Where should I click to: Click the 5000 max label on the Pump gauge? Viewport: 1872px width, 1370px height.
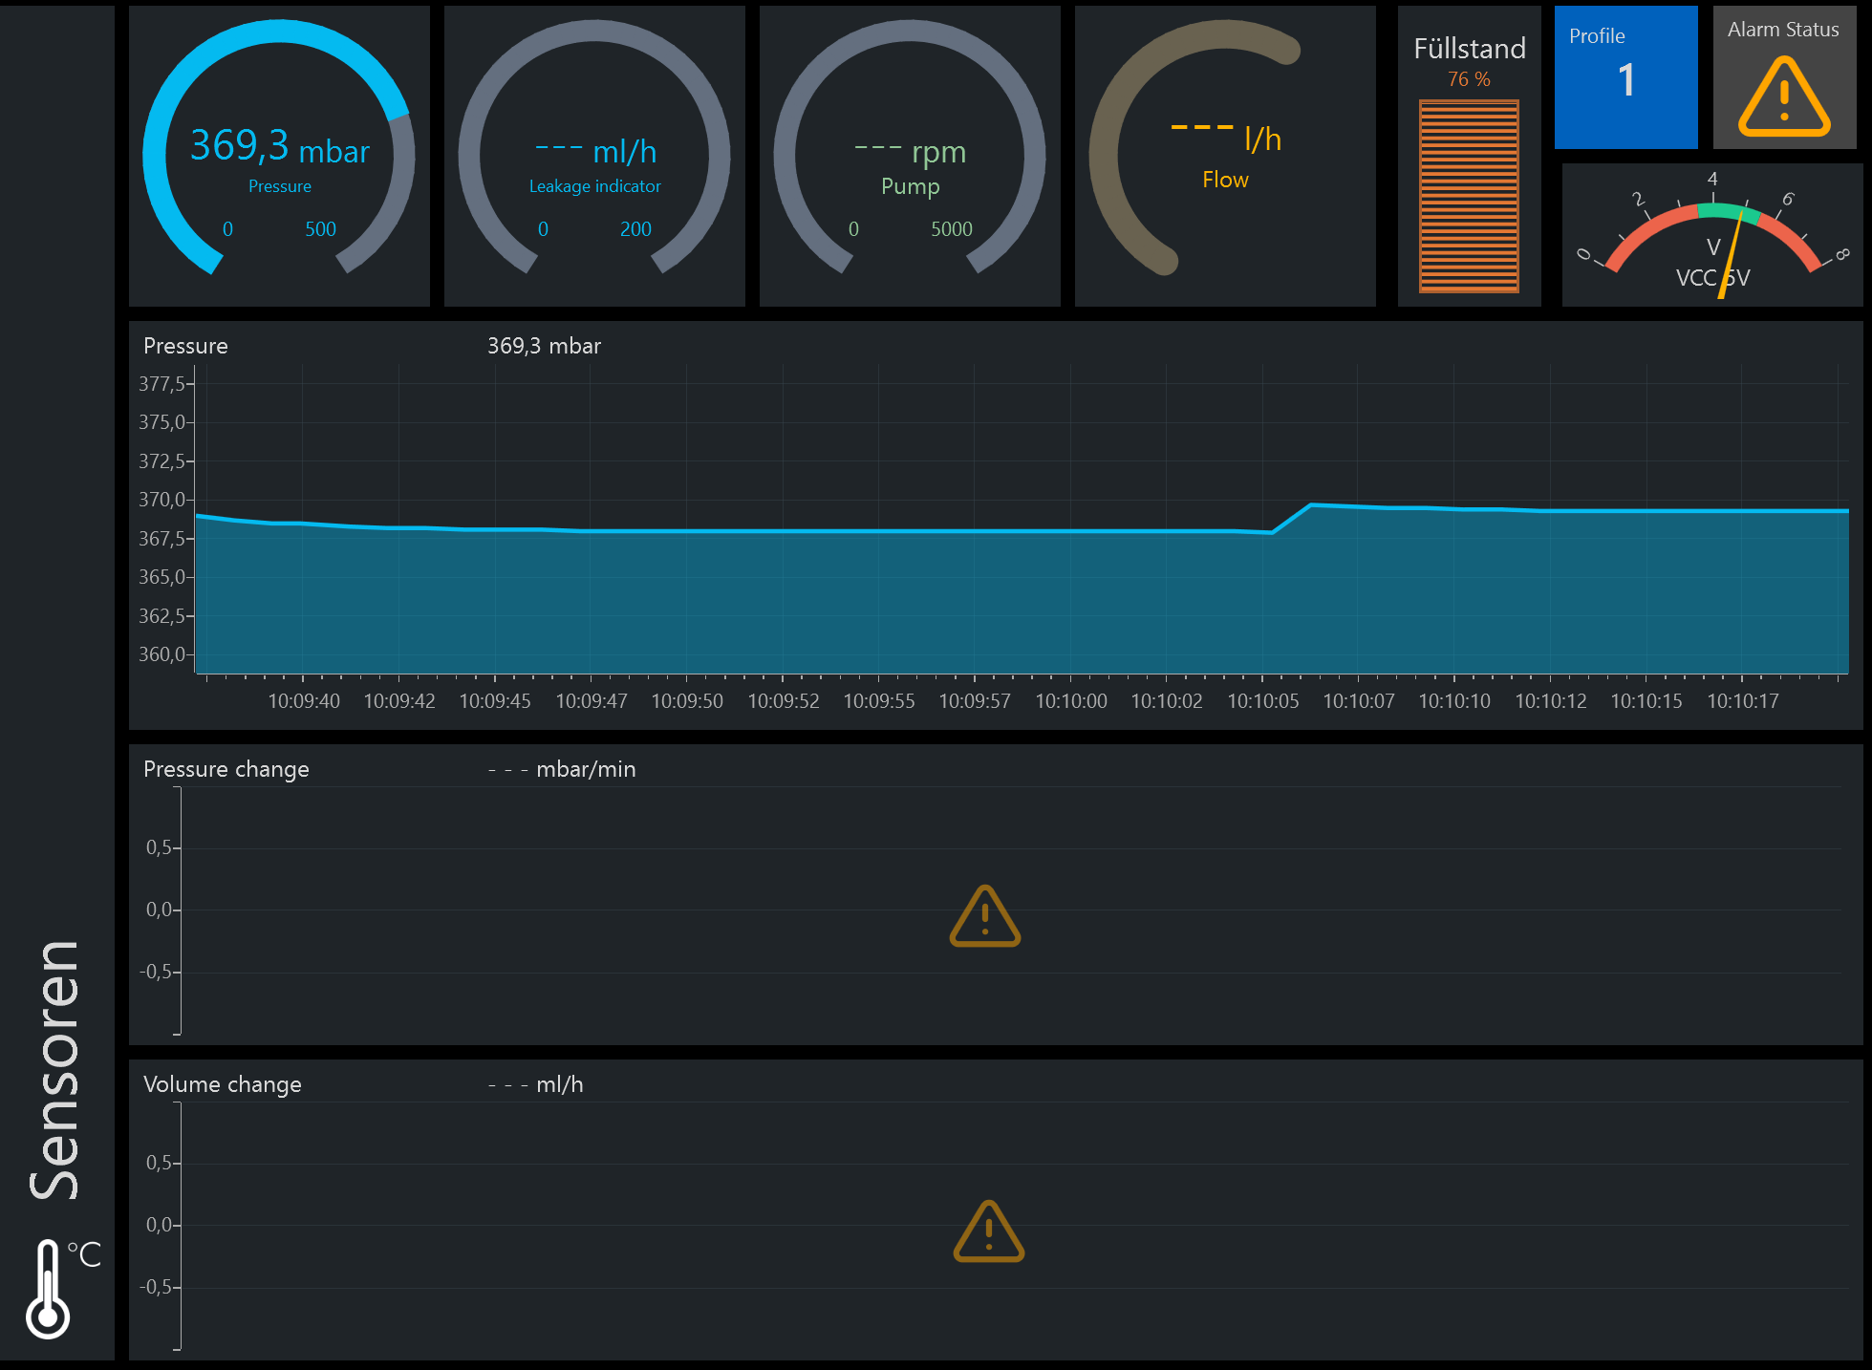tap(952, 229)
